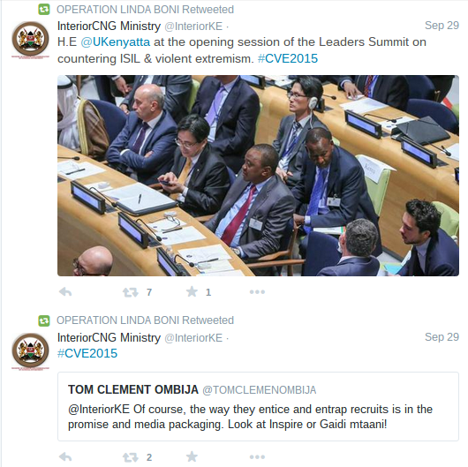Click the green retweeted icon above second tweet
Screen dimensions: 468x467
click(x=44, y=320)
